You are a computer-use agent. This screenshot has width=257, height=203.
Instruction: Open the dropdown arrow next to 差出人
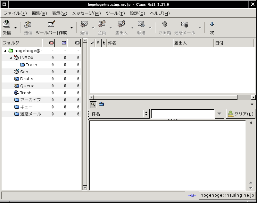click(132, 27)
